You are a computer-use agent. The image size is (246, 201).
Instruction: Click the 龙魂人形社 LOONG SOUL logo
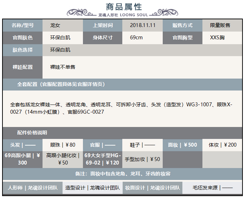point(123,15)
